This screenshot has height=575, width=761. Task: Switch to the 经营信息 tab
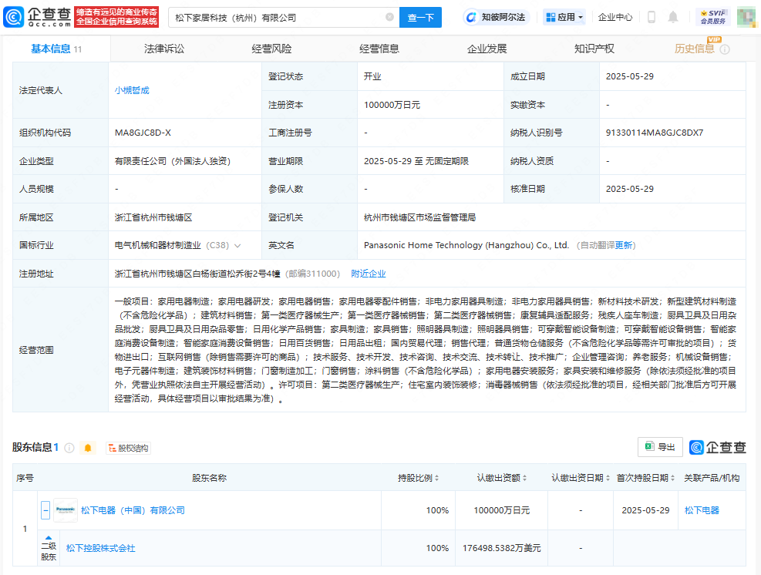tap(379, 49)
